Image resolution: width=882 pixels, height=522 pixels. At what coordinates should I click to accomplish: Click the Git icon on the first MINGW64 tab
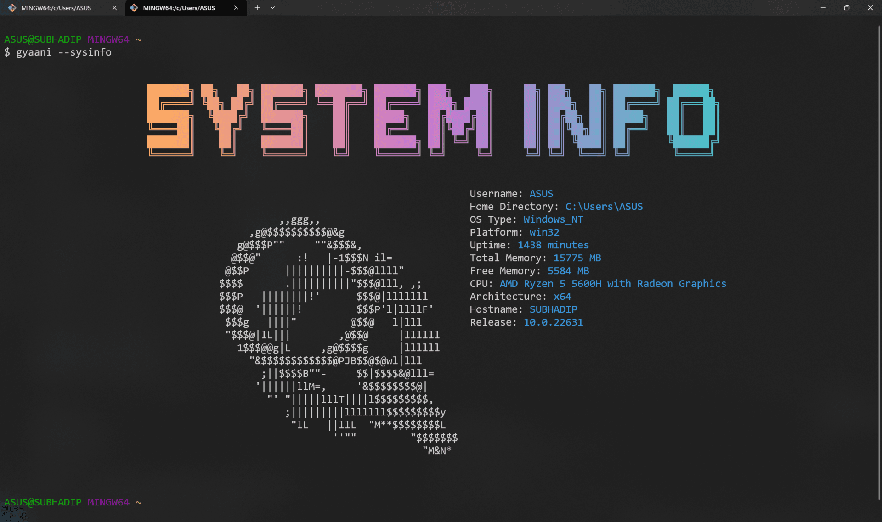(12, 8)
